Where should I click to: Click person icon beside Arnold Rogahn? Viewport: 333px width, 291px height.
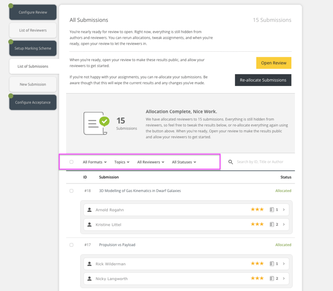coord(89,210)
